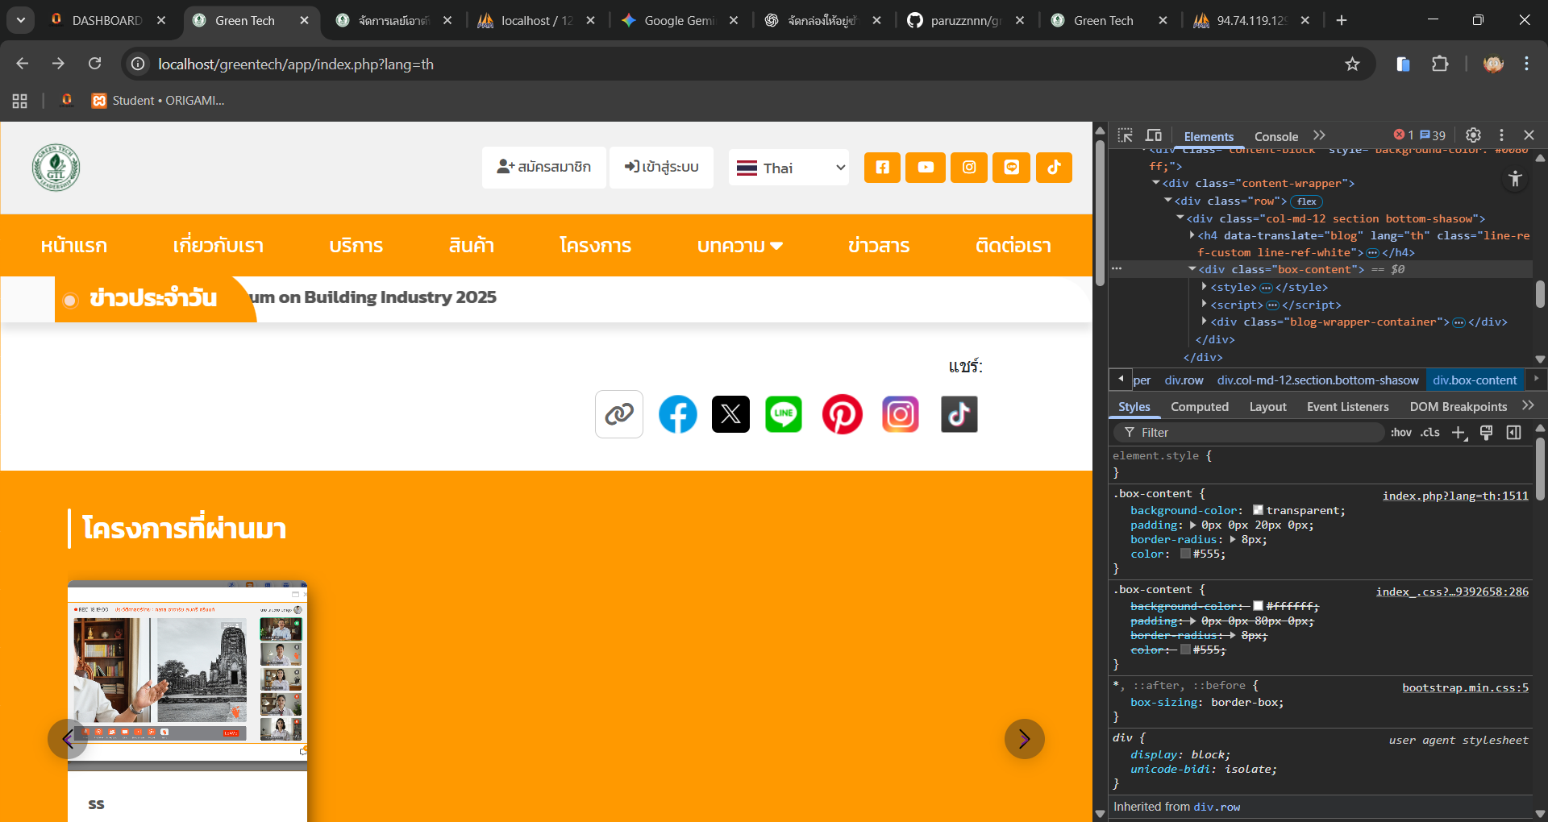This screenshot has height=822, width=1548.
Task: Click the Facebook share icon
Action: point(677,414)
